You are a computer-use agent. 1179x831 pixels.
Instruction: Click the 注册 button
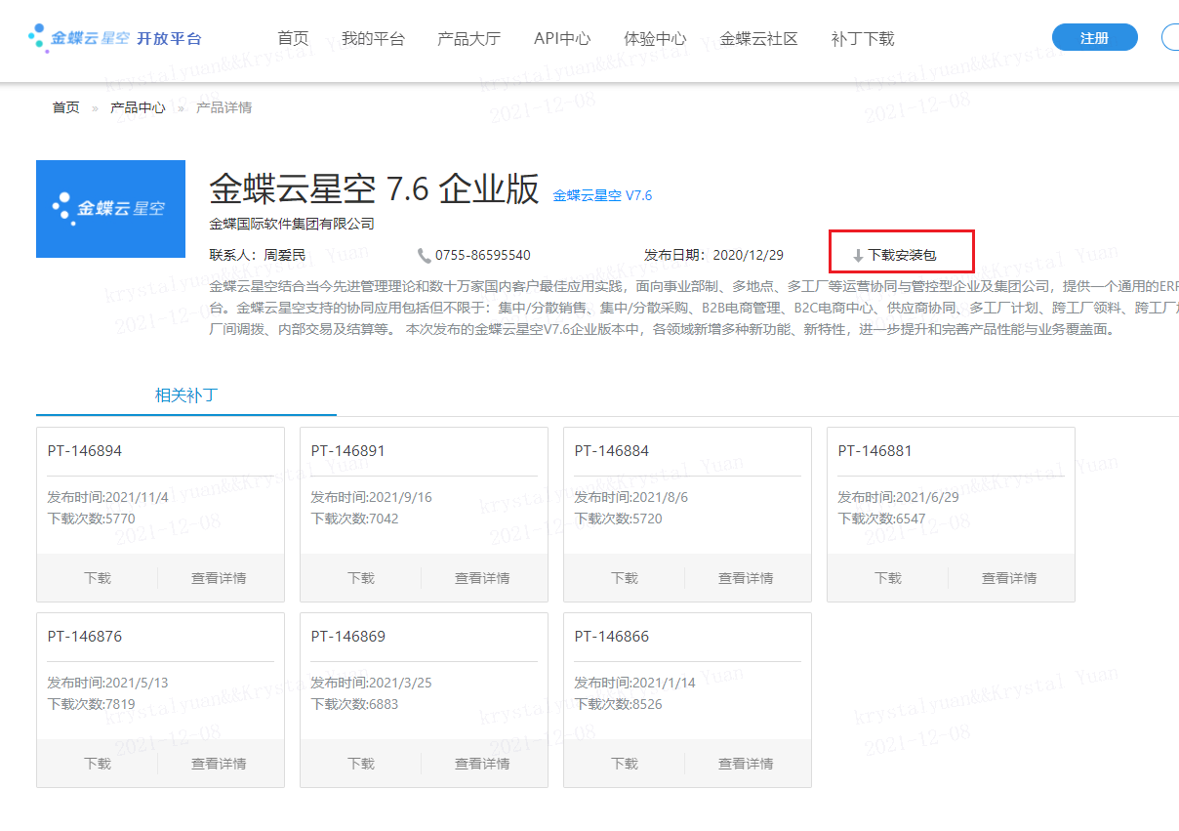pyautogui.click(x=1094, y=36)
